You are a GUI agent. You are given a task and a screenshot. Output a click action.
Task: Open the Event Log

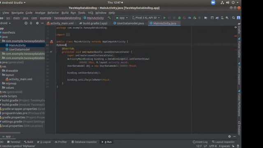(200, 142)
